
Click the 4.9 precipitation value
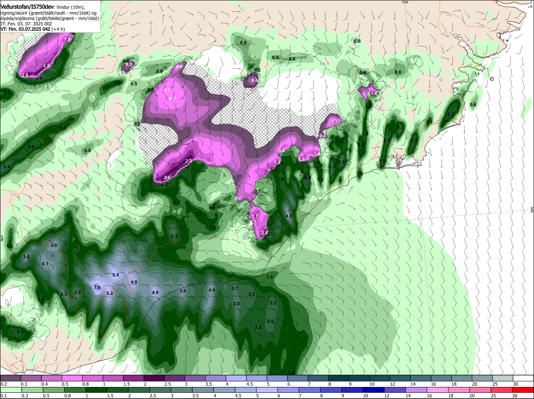coord(155,292)
